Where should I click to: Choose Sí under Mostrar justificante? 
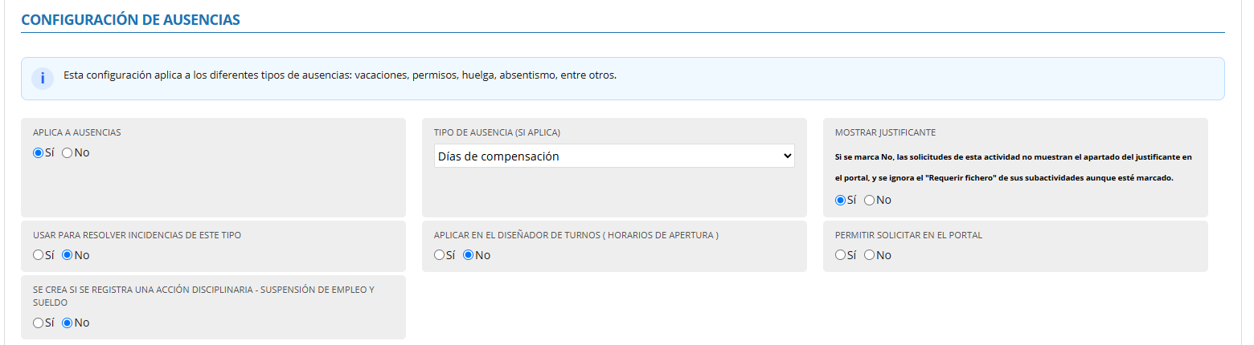pyautogui.click(x=841, y=201)
